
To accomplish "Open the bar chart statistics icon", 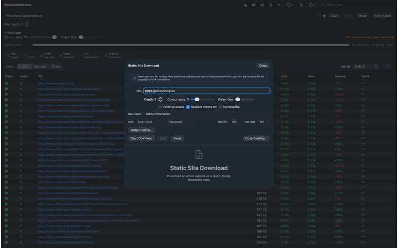I will pyautogui.click(x=262, y=5).
